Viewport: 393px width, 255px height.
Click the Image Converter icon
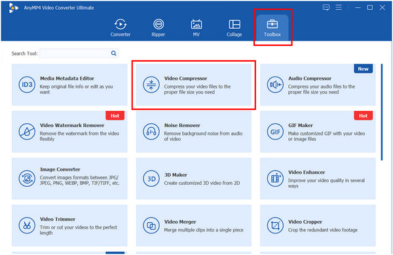point(27,178)
